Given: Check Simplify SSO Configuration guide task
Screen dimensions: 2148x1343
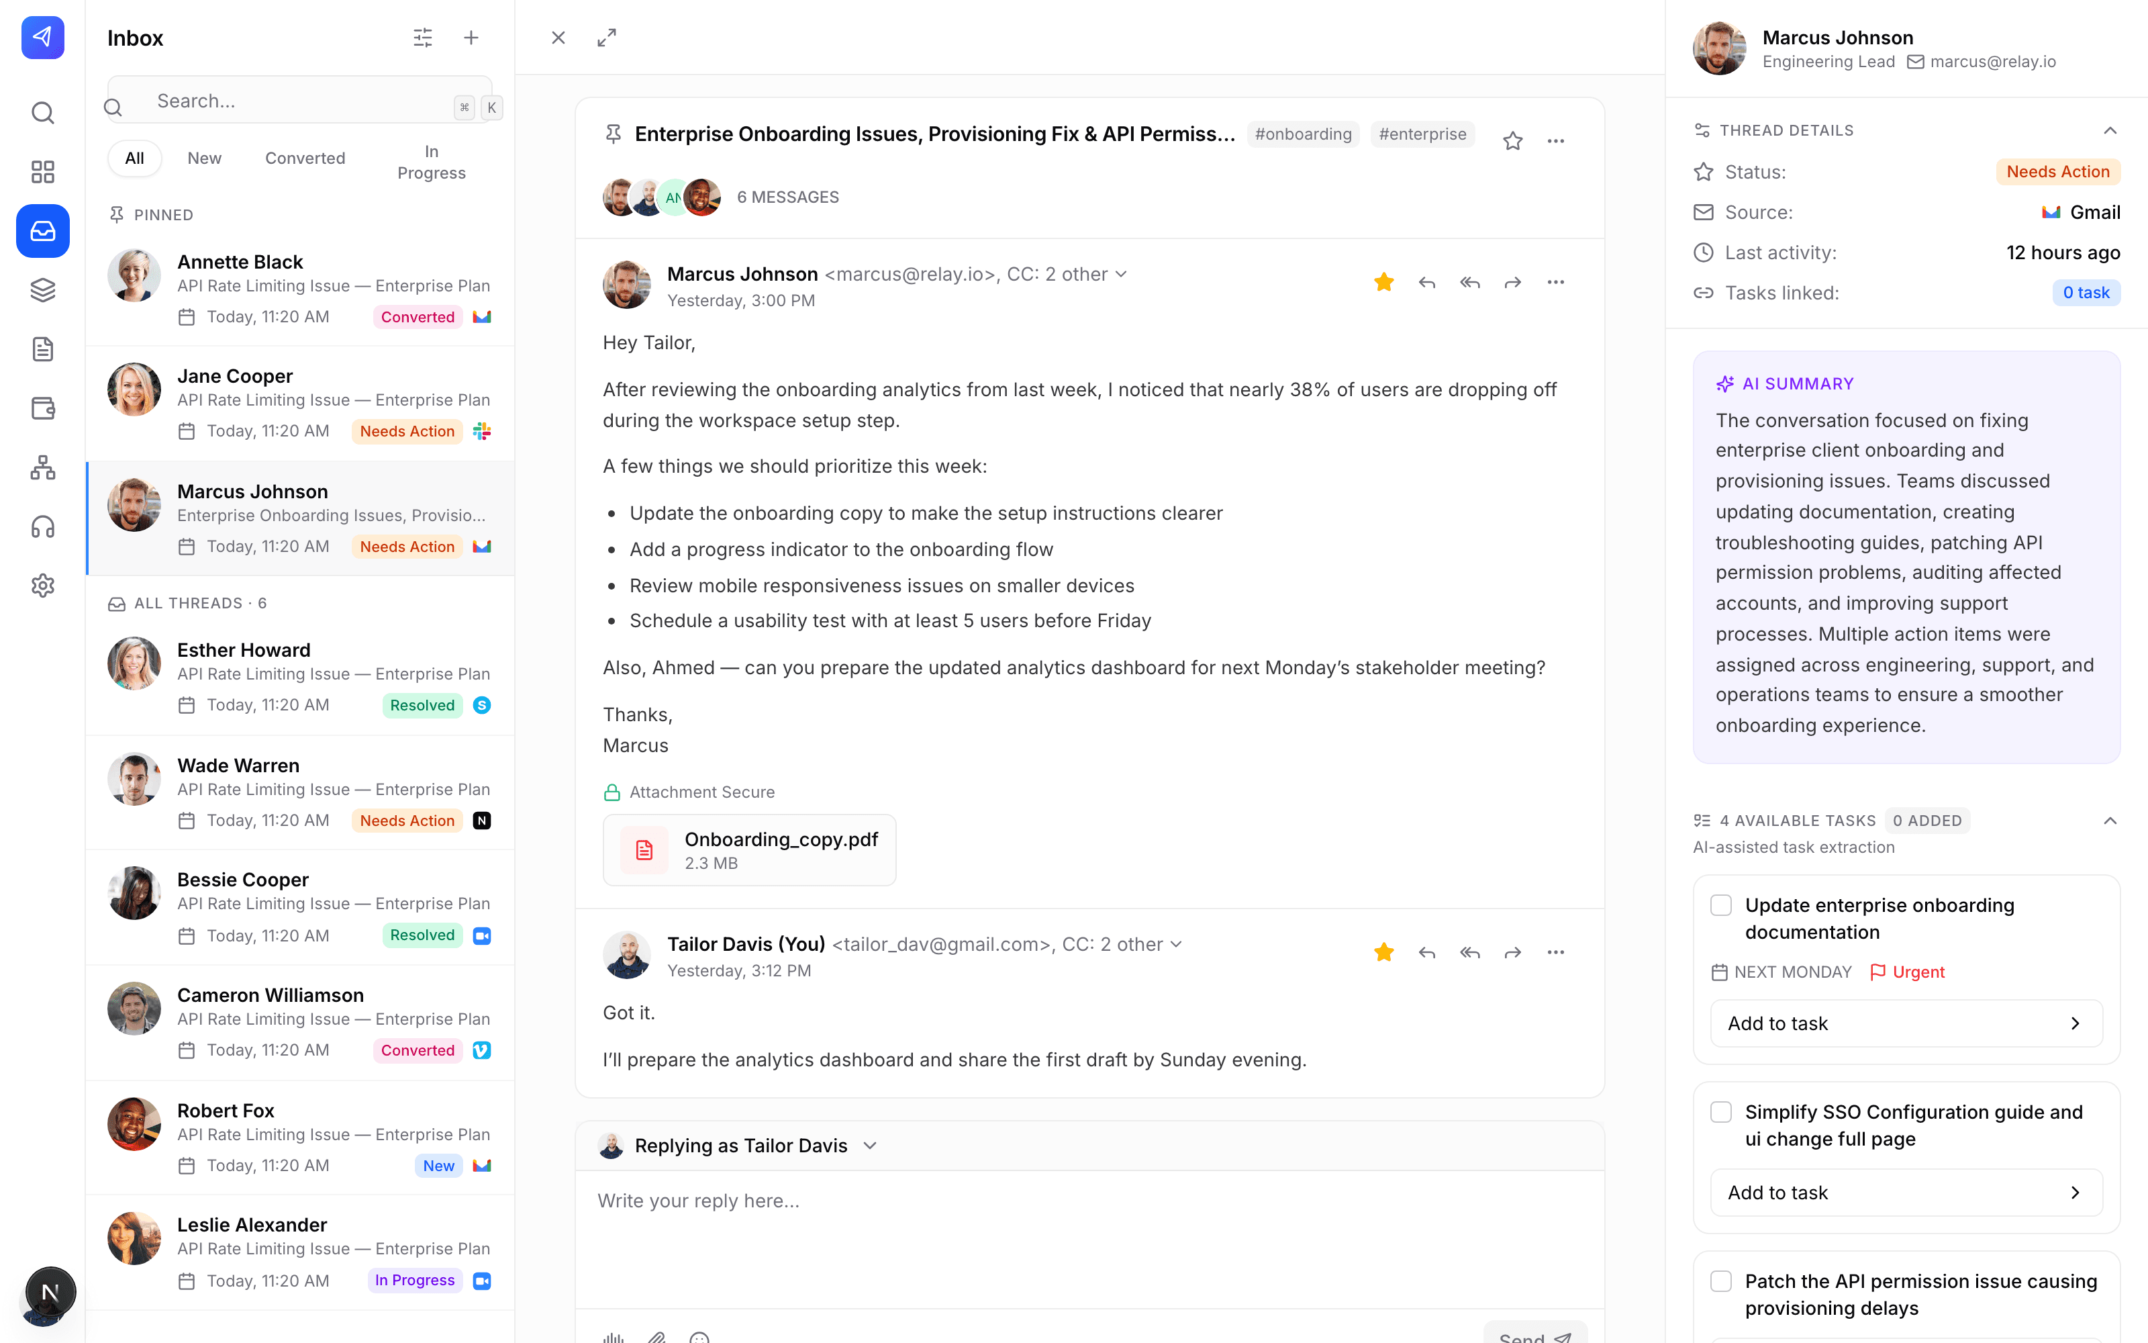Looking at the screenshot, I should [1721, 1112].
